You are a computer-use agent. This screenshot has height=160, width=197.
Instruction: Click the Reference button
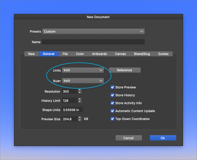(x=125, y=70)
